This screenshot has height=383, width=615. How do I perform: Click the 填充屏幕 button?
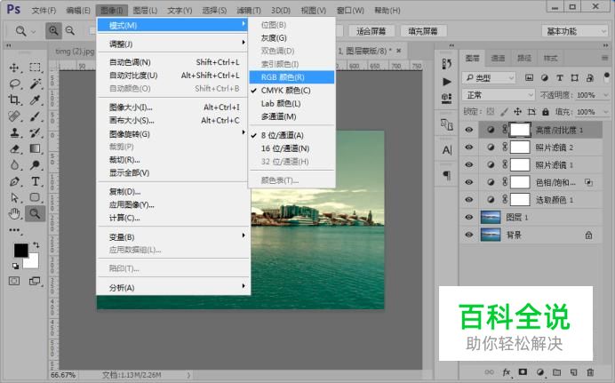(x=423, y=31)
